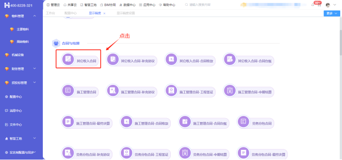Open 施工管理合同-合同台账 module icon
Screen dimensions: 342x160
[x=185, y=121]
